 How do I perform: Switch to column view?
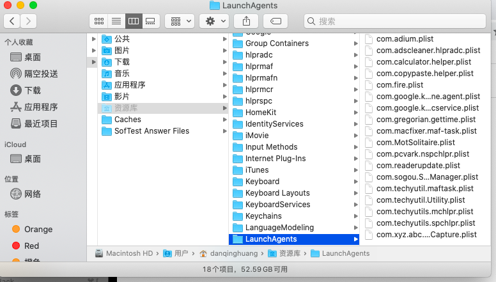(134, 21)
